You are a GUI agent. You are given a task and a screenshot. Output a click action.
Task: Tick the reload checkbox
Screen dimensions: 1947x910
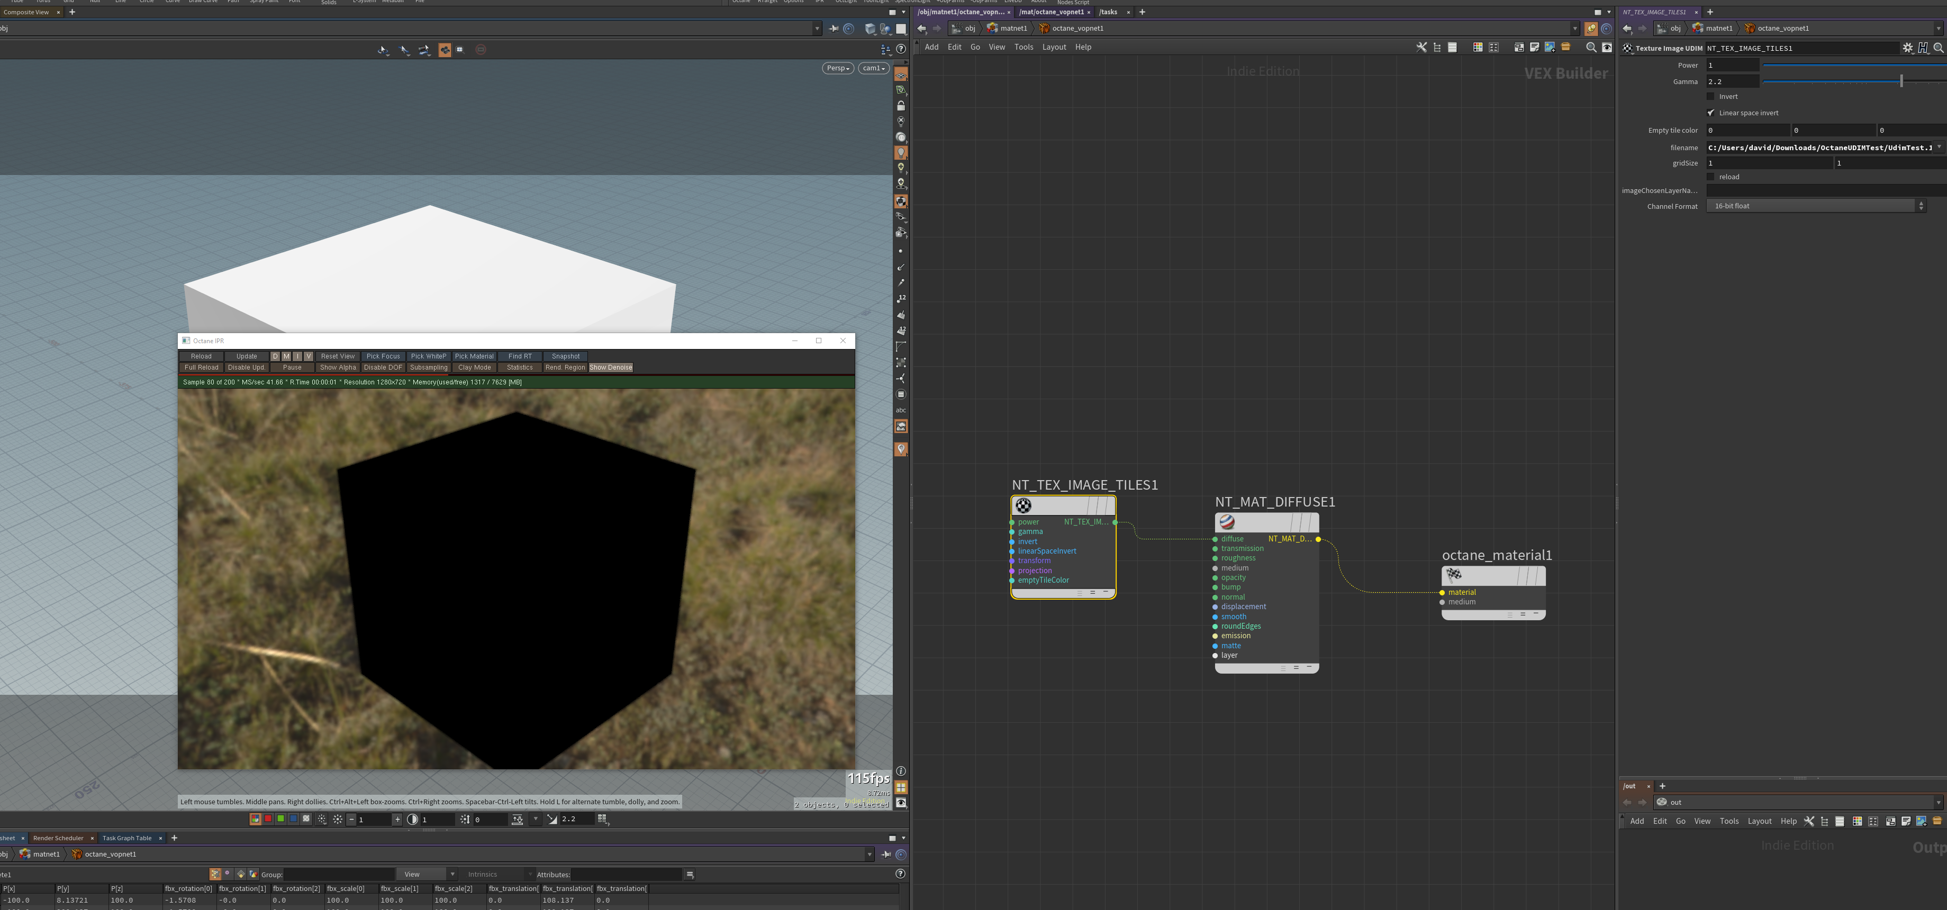1711,177
